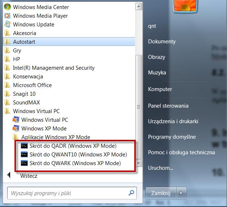Image resolution: width=227 pixels, height=207 pixels.
Task: Click the Konserwacja folder icon
Action: (7, 77)
